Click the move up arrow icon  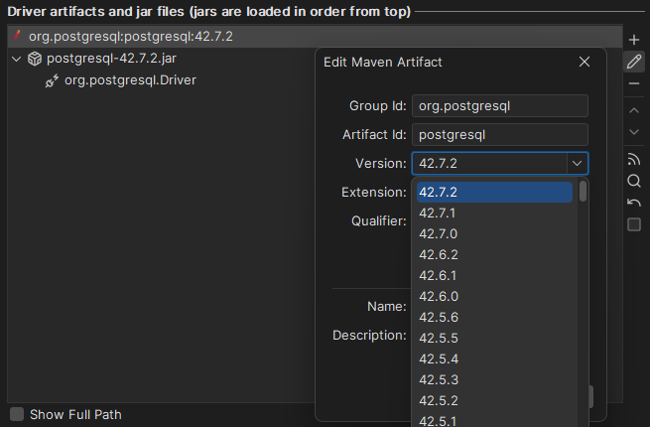click(634, 109)
